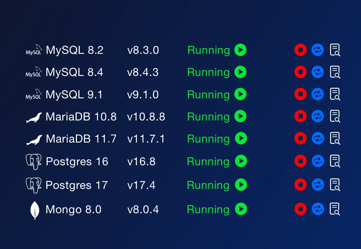Restart the MySQL 8.4 service

(x=318, y=72)
